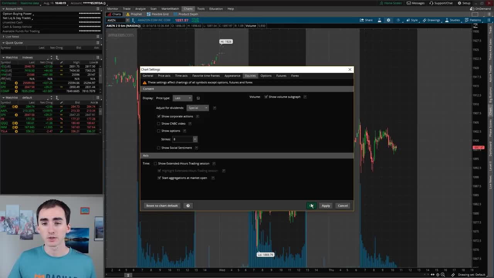Click the Share button in chart toolbar
The height and width of the screenshot is (278, 494).
(366, 20)
